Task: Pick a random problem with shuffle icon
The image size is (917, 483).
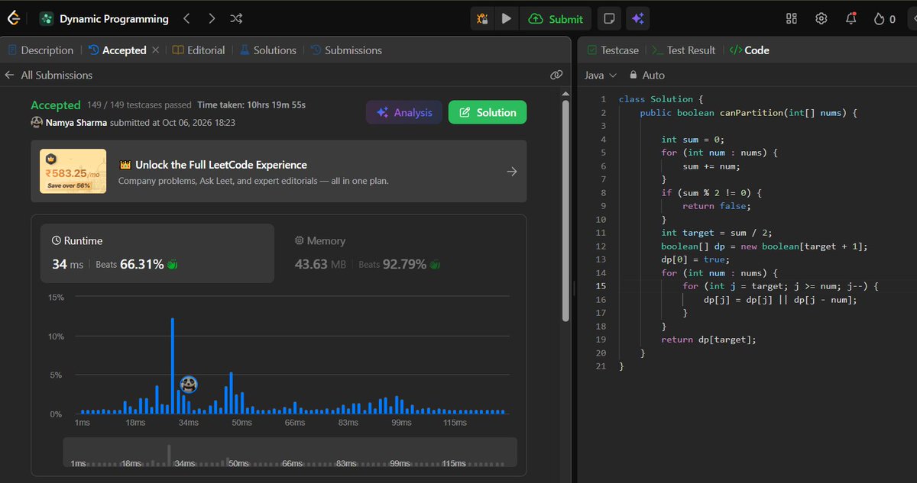Action: point(236,18)
